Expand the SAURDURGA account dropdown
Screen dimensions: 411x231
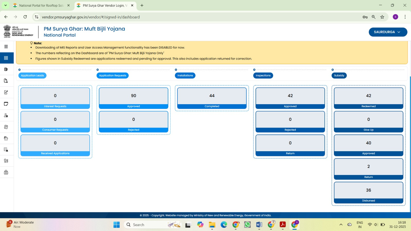click(x=388, y=32)
